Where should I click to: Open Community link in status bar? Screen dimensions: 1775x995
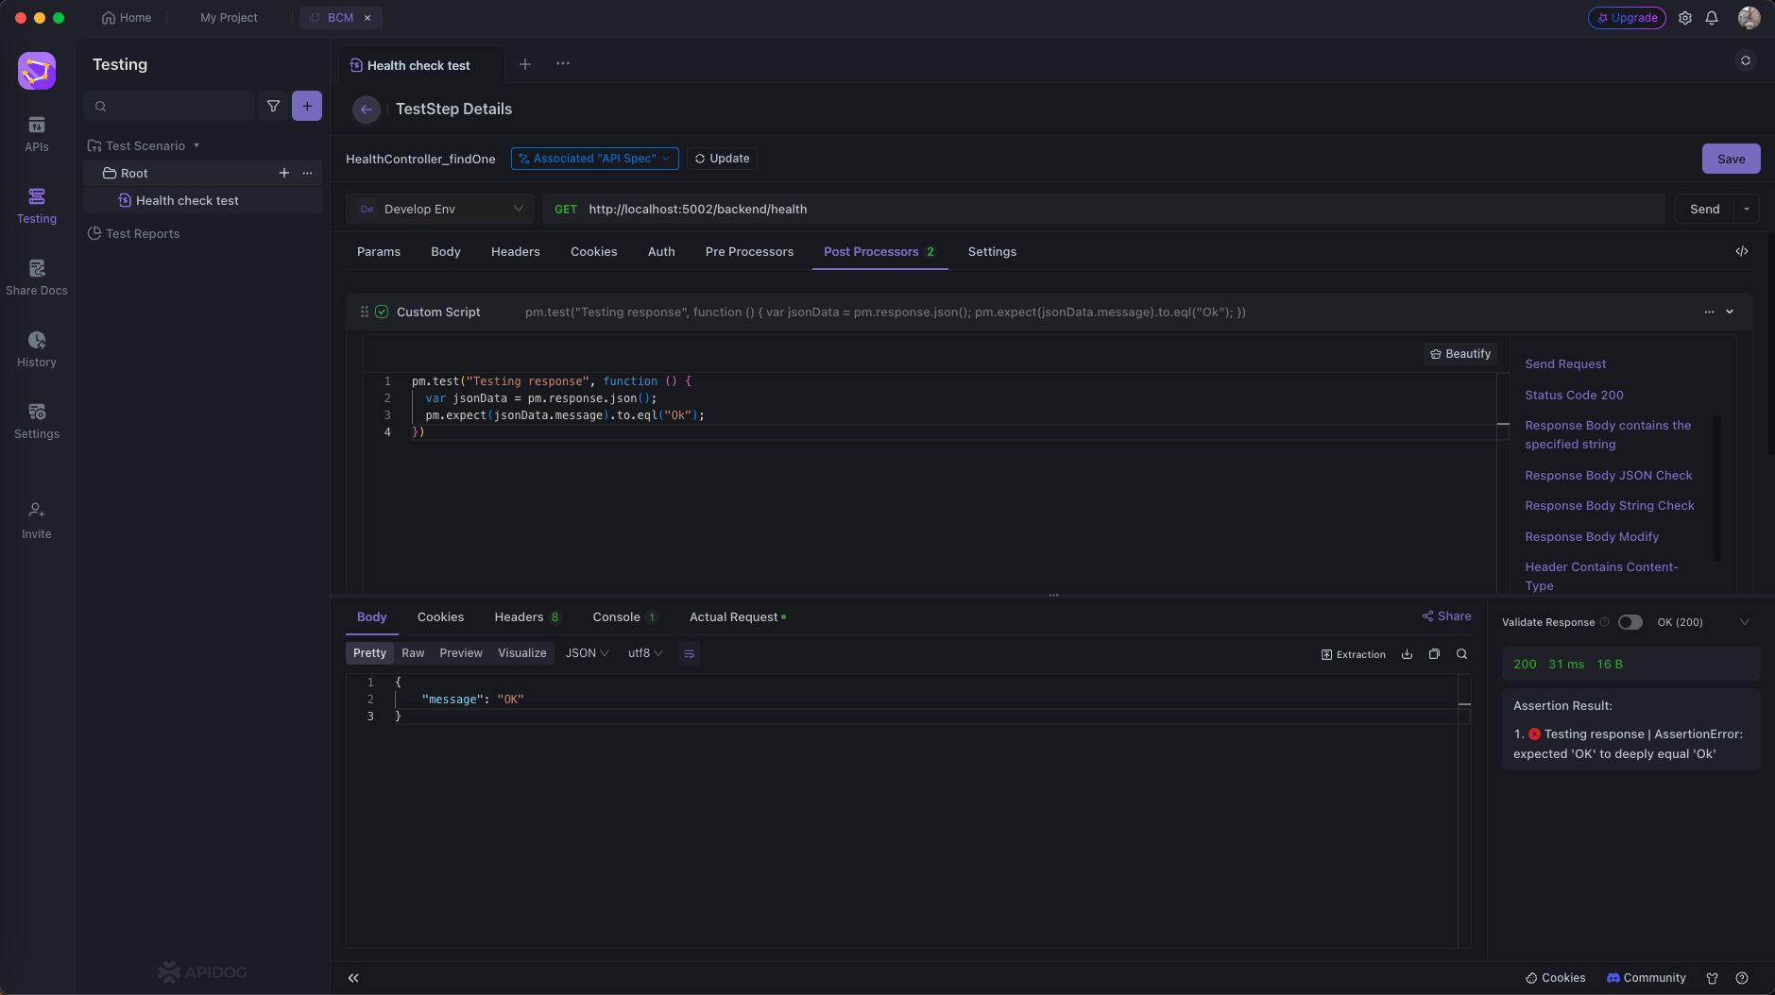pos(1647,978)
